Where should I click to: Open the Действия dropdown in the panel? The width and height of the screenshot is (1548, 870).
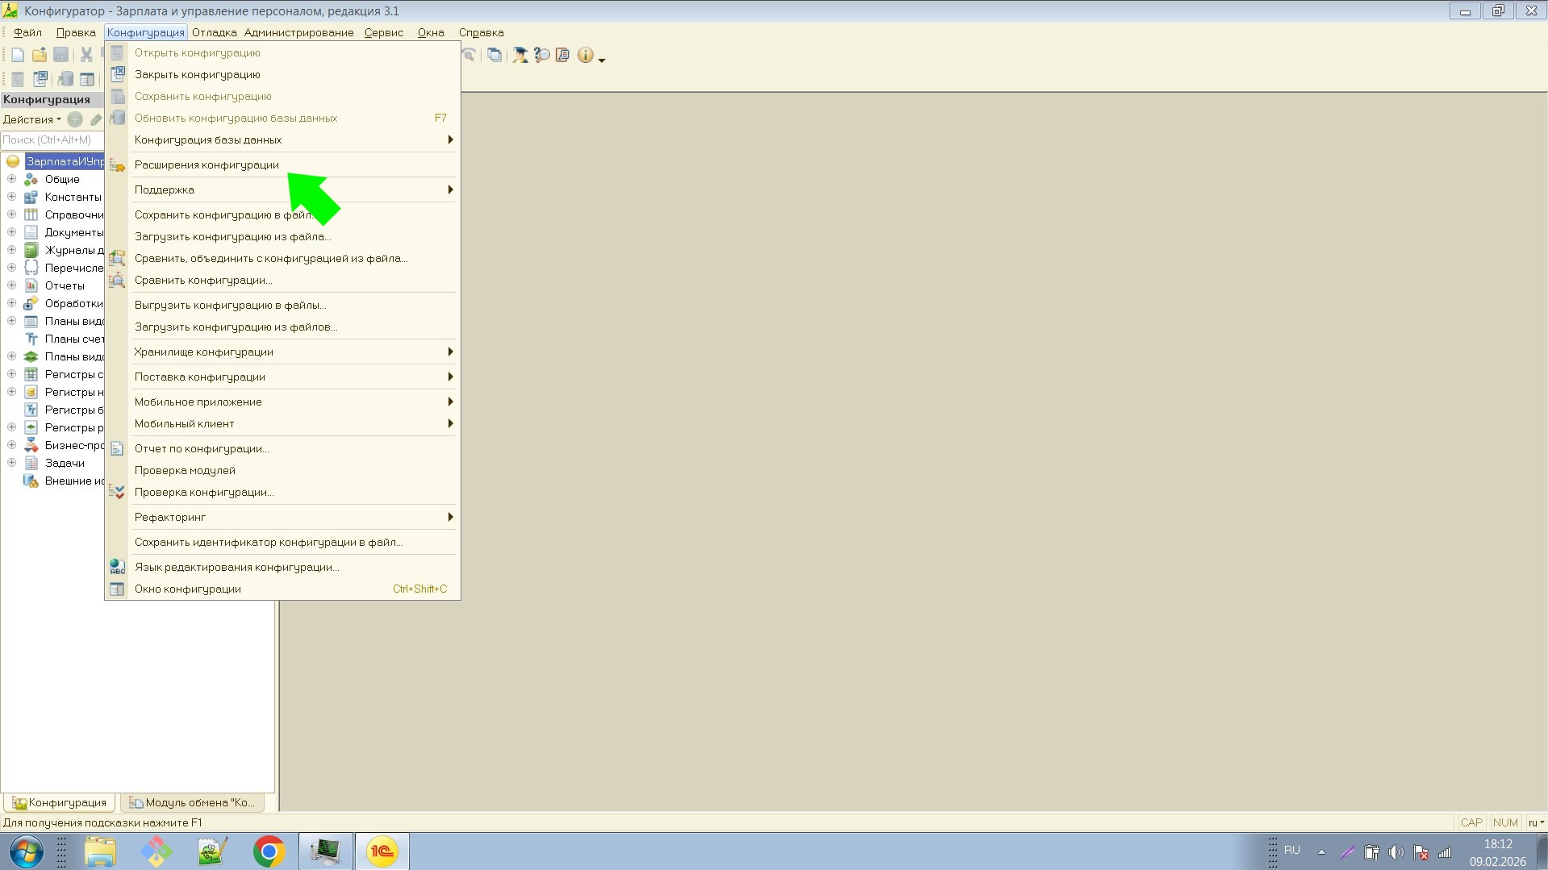(x=31, y=119)
